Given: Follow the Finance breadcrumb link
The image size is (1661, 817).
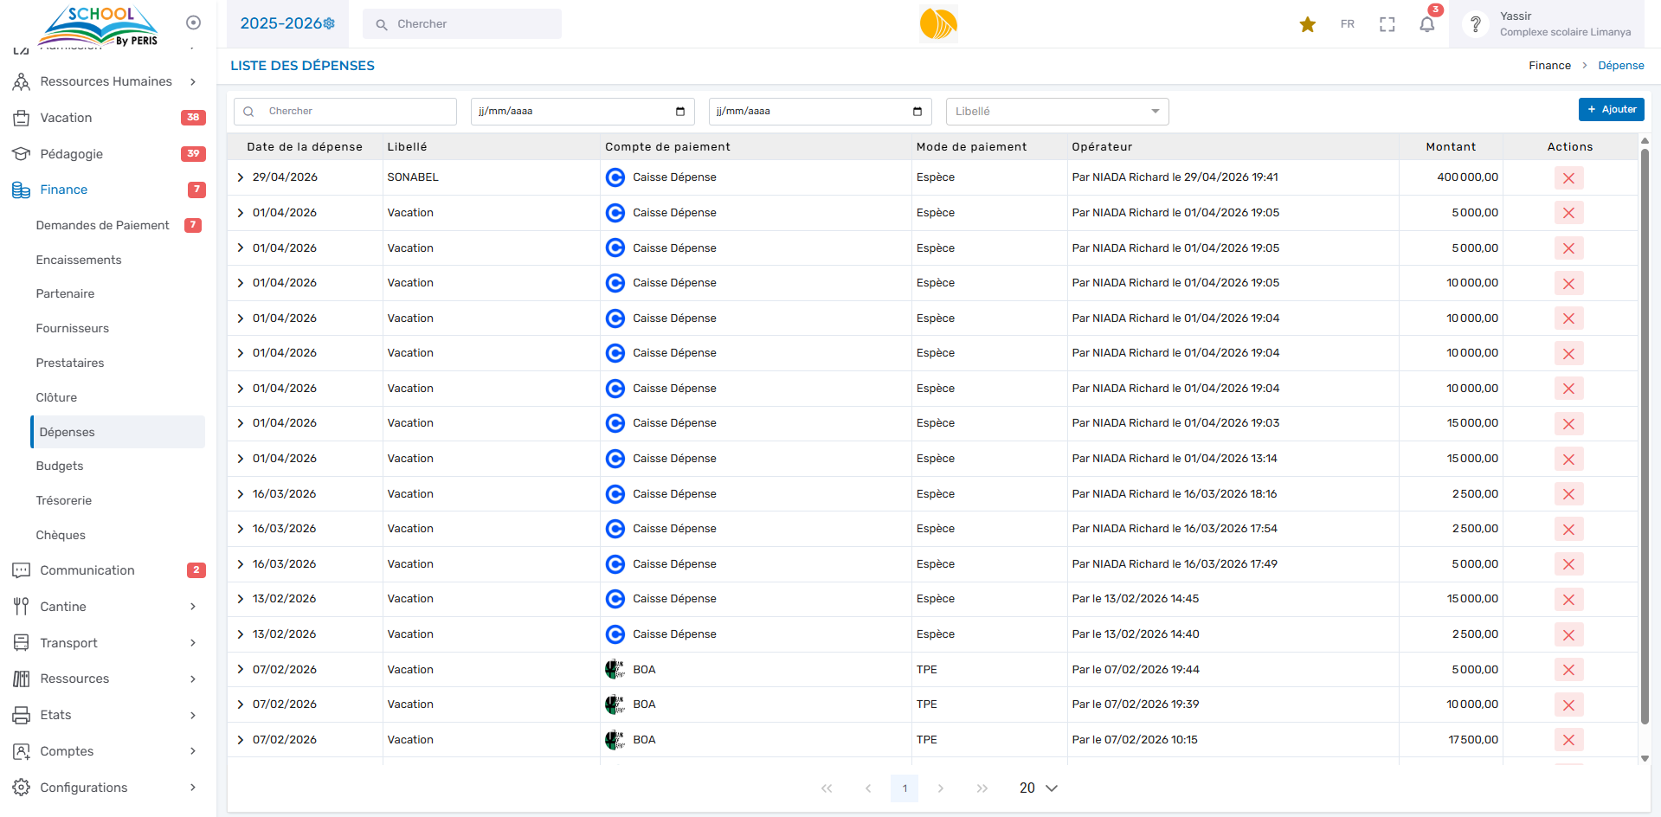Looking at the screenshot, I should coord(1548,66).
